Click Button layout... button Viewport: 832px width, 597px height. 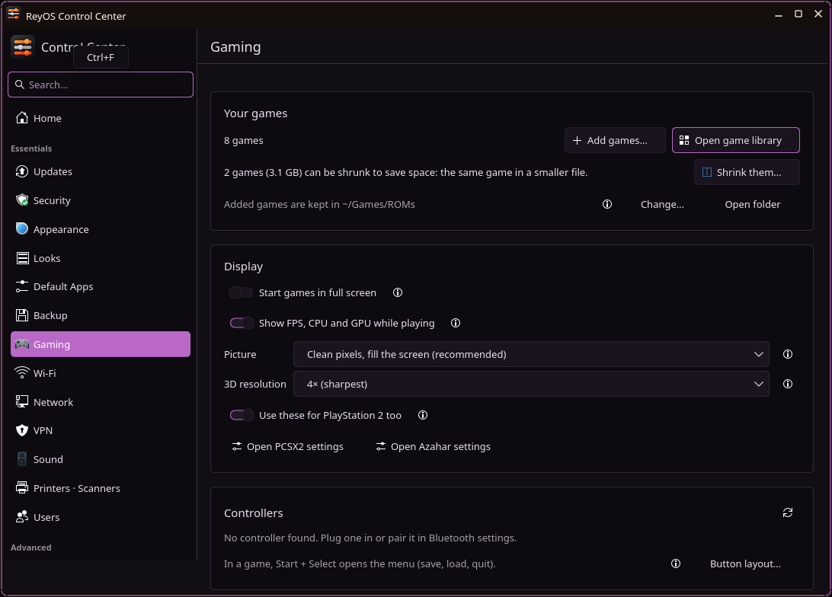coord(745,563)
